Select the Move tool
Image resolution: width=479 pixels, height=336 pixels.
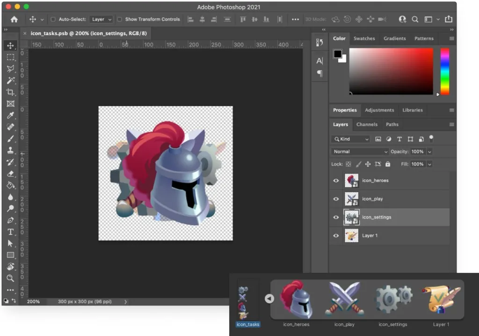tap(10, 46)
